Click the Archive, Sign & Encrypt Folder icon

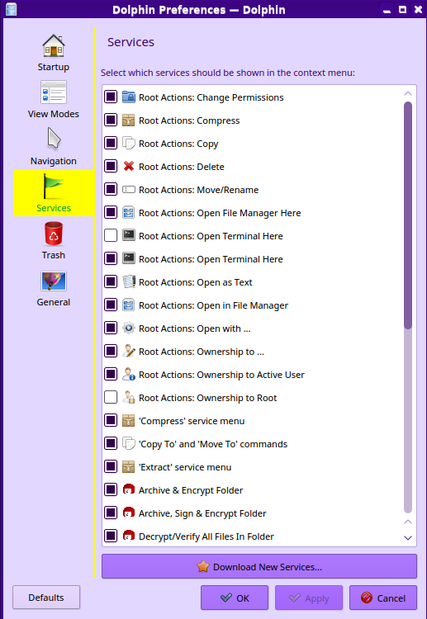[129, 513]
